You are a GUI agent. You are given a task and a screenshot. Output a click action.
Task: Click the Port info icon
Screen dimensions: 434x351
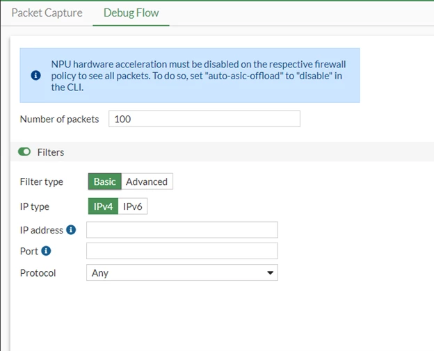point(46,251)
